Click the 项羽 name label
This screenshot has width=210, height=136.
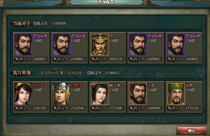(113, 36)
